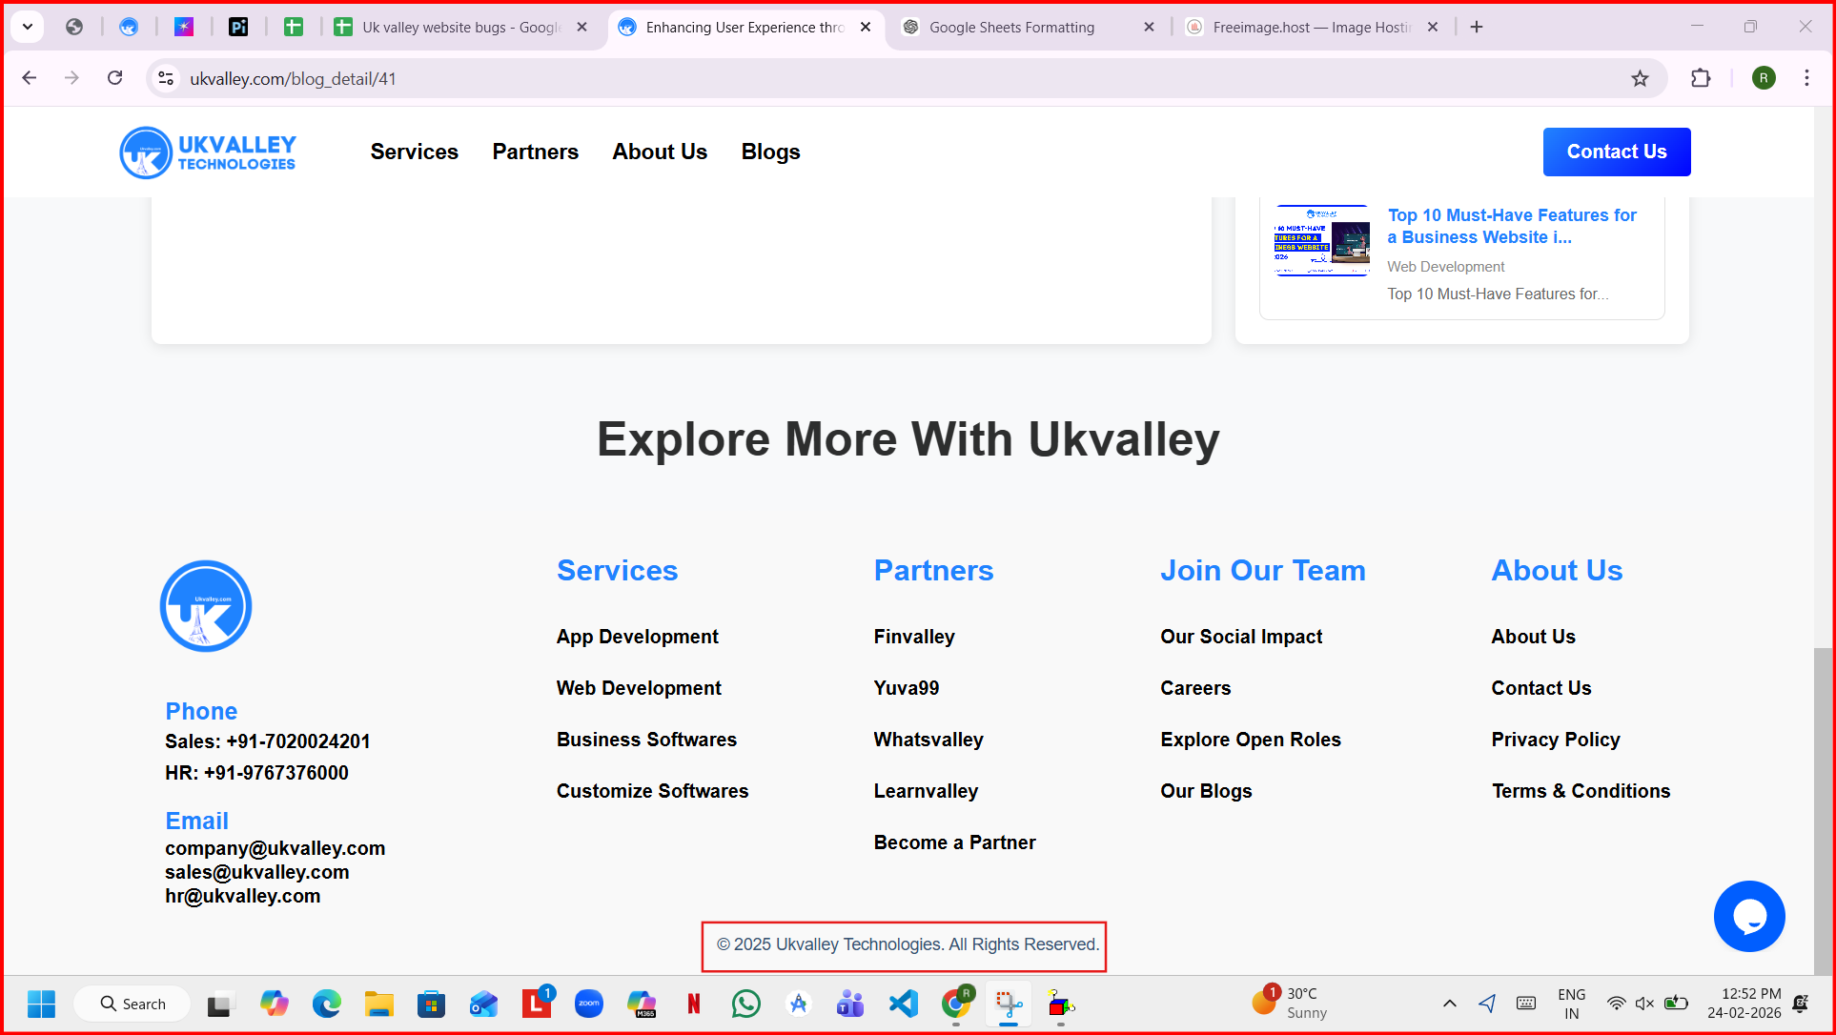Screen dimensions: 1836x1035
Task: Open the Blogs navigation menu item
Action: 770,152
